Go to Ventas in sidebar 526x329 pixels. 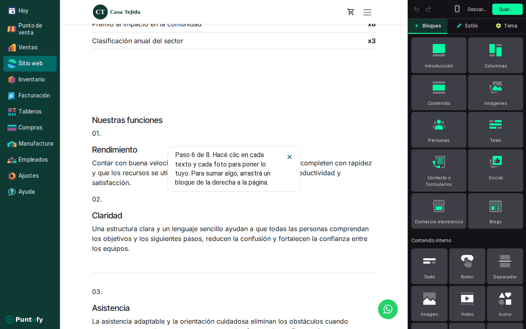(30, 47)
